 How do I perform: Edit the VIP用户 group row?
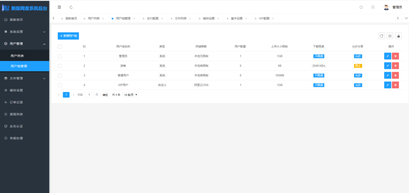387,85
